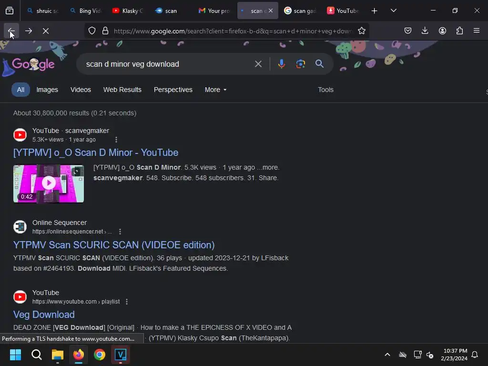Stop page loading with the X button
Viewport: 488px width, 366px height.
tap(46, 31)
